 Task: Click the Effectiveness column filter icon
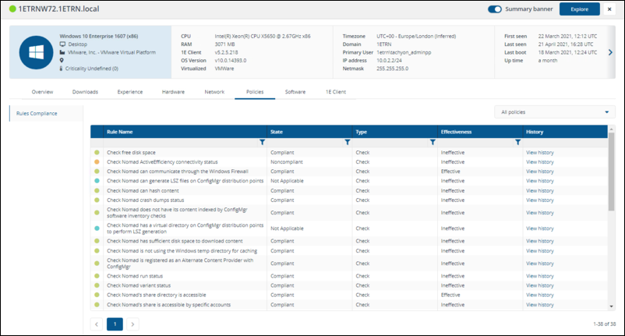click(x=517, y=143)
